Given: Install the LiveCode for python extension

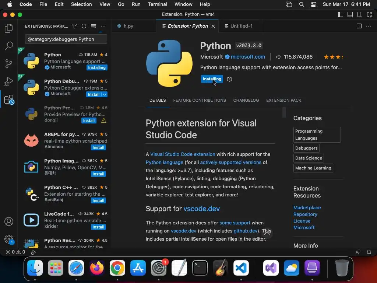Looking at the screenshot, I should point(98,227).
